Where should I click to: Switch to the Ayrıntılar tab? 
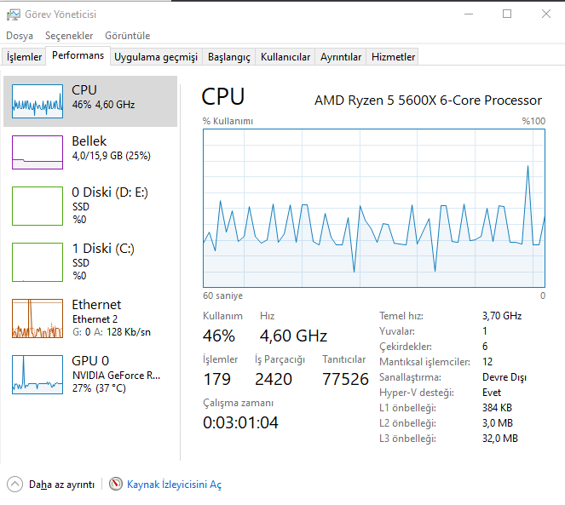[x=341, y=57]
